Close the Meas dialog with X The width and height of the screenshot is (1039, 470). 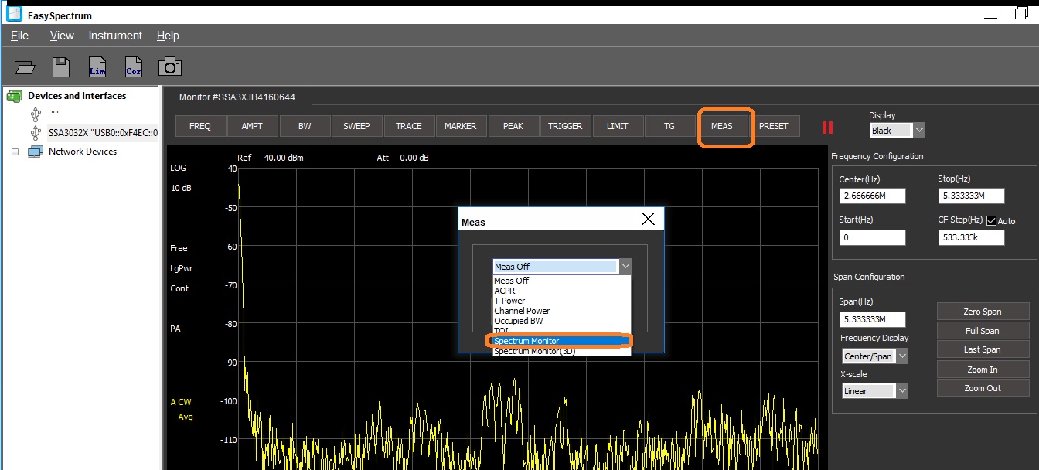[x=648, y=220]
